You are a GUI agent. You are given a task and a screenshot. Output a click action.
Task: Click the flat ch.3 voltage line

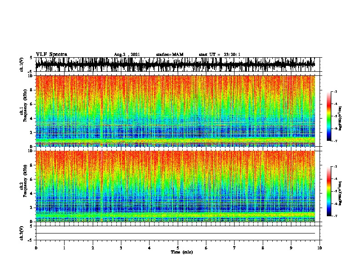[x=175, y=233]
